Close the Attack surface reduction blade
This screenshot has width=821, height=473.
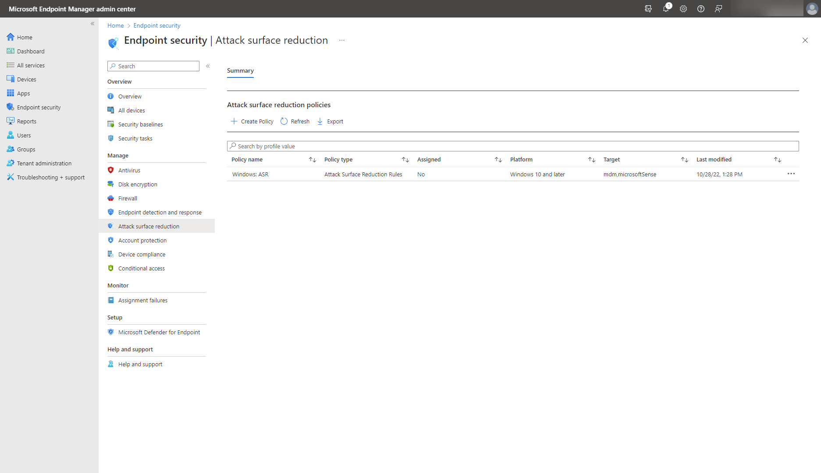click(805, 40)
